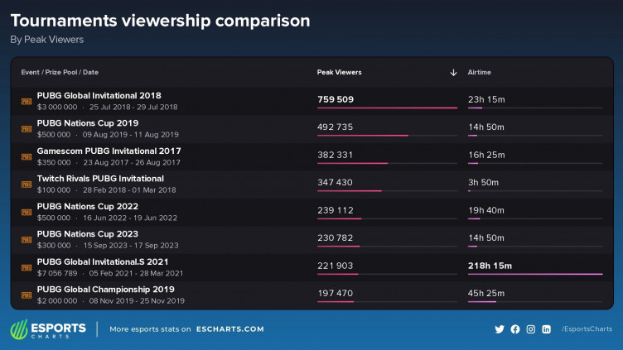Click the PUBG icon for Nations Cup 2022
The image size is (623, 350).
coord(27,212)
